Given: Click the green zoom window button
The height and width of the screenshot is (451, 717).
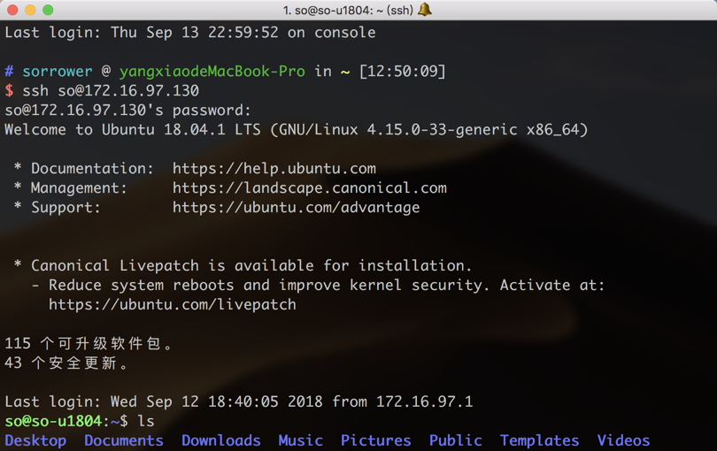Looking at the screenshot, I should pos(48,10).
